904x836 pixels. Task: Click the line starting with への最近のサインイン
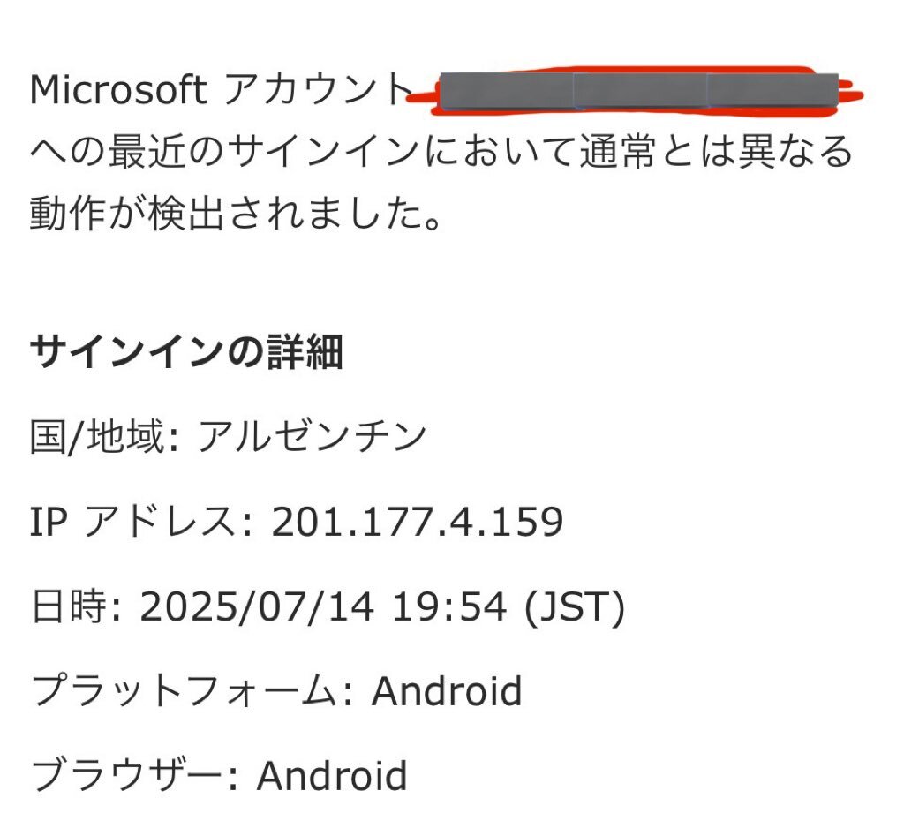click(x=441, y=152)
